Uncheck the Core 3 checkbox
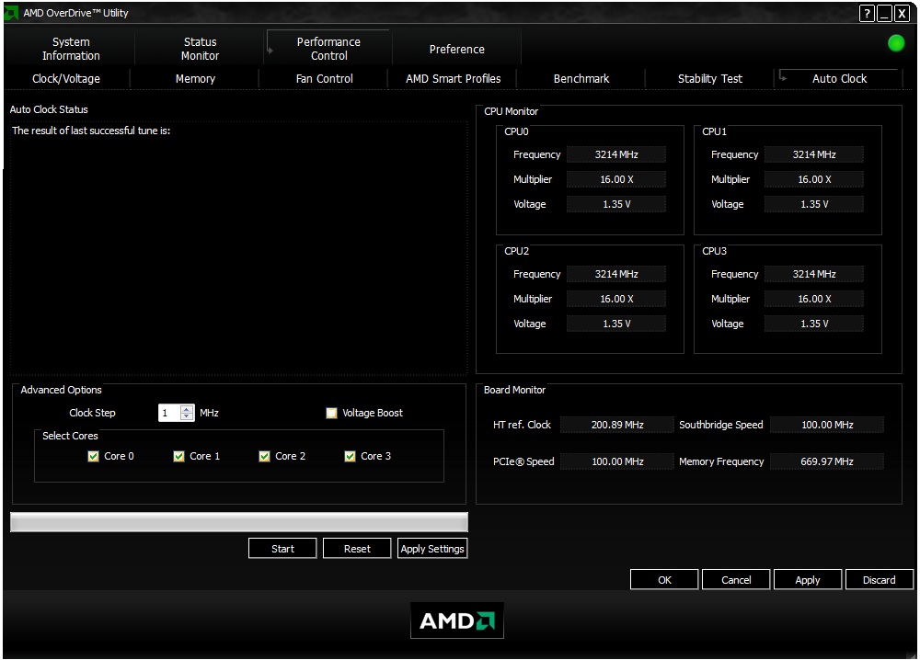This screenshot has width=920, height=660. click(350, 456)
